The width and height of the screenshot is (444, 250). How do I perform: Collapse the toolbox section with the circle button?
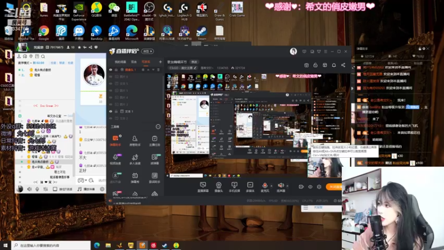click(158, 127)
